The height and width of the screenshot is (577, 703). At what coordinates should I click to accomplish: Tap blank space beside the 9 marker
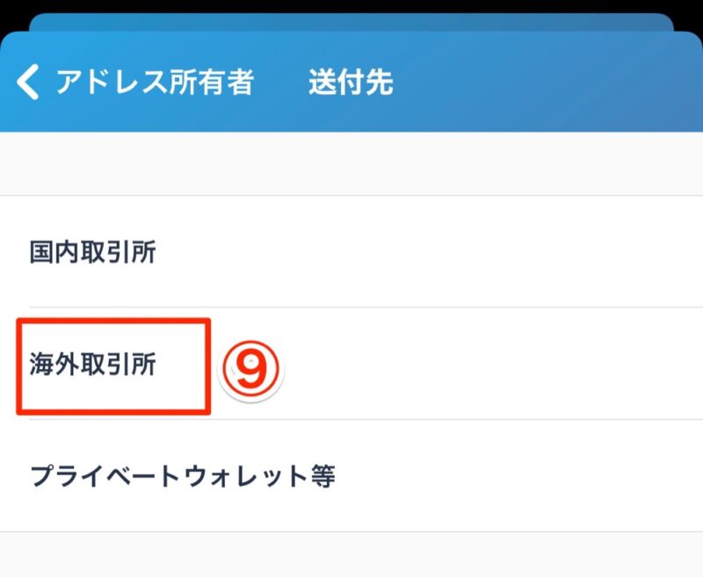[493, 364]
